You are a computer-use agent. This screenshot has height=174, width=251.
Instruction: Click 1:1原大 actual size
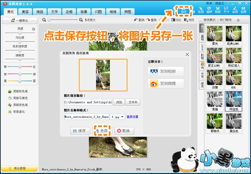[90, 20]
